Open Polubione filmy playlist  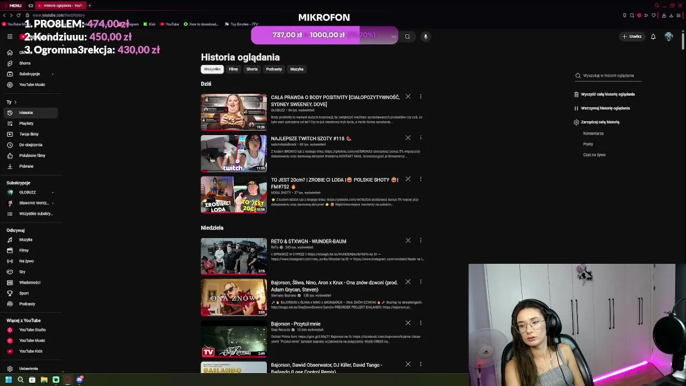pyautogui.click(x=32, y=155)
